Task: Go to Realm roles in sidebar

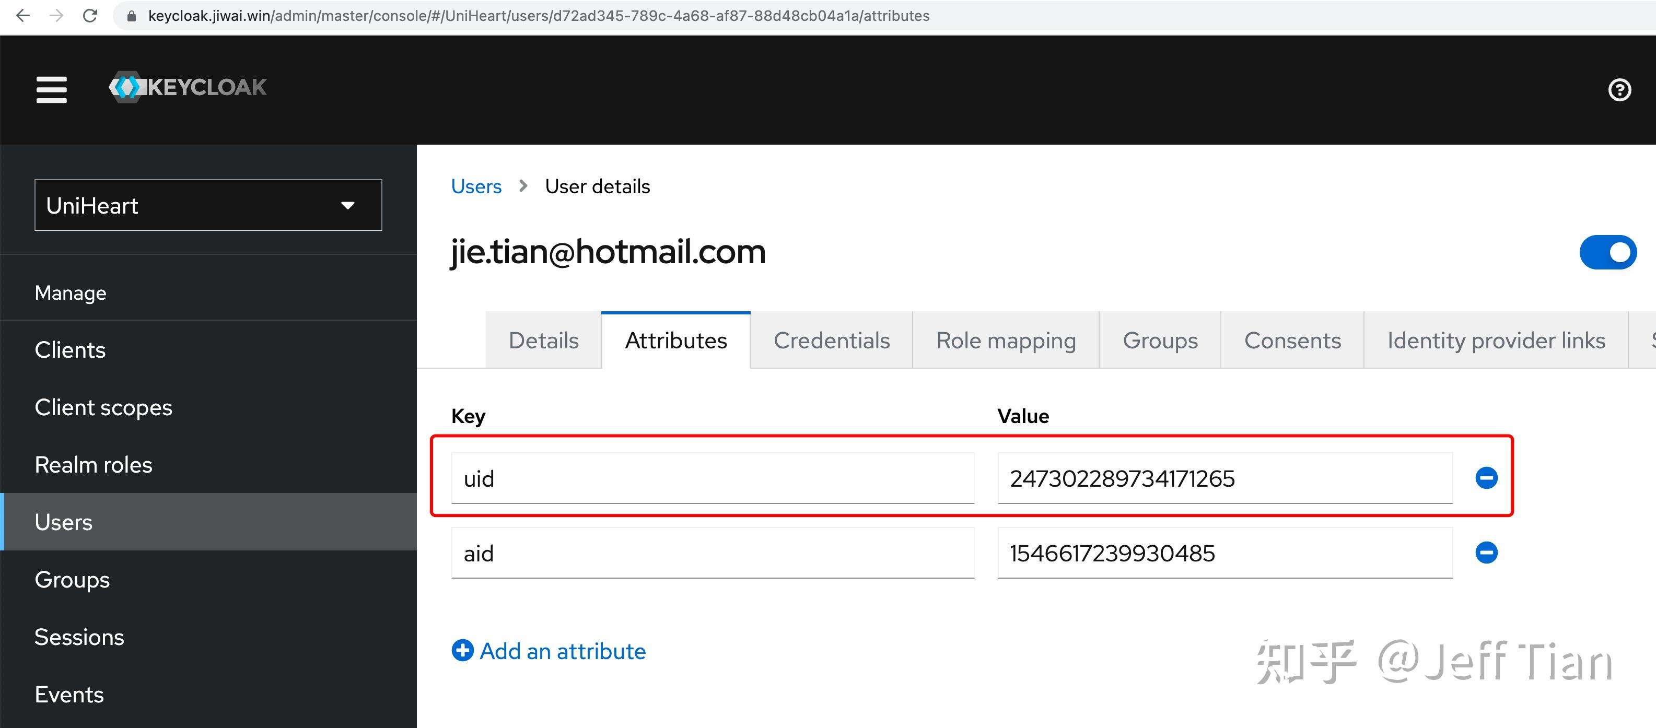Action: [x=93, y=465]
